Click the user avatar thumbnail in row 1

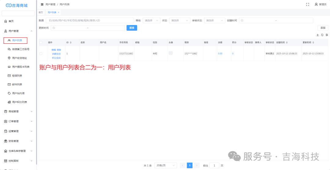pos(171,53)
